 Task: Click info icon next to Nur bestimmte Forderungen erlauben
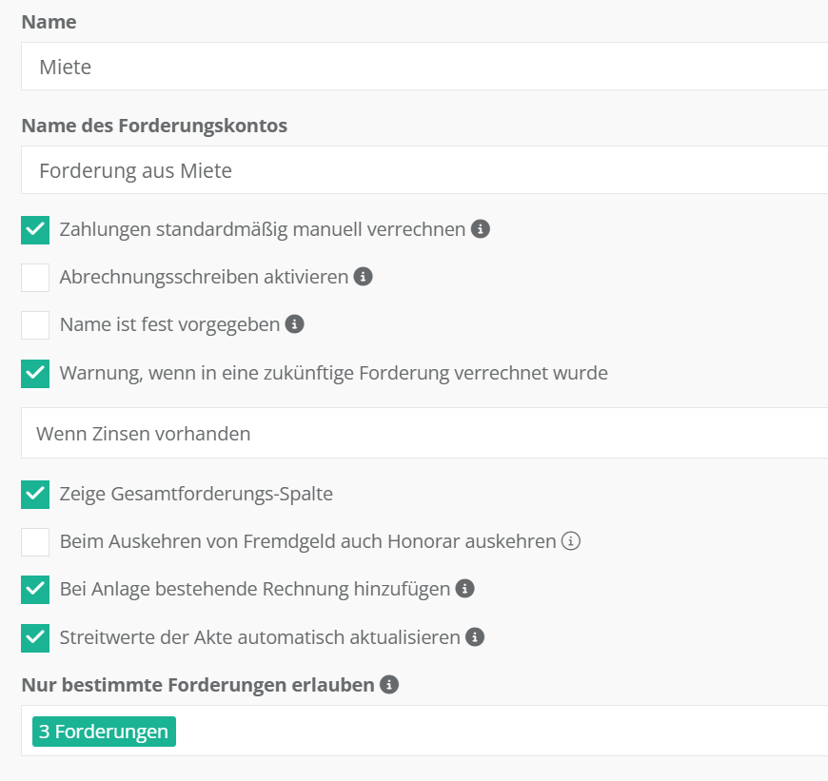[x=389, y=684]
